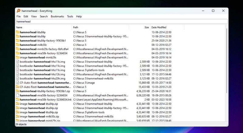The width and height of the screenshot is (243, 133).
Task: Click size value 3,125 KB
Action: coord(145,78)
